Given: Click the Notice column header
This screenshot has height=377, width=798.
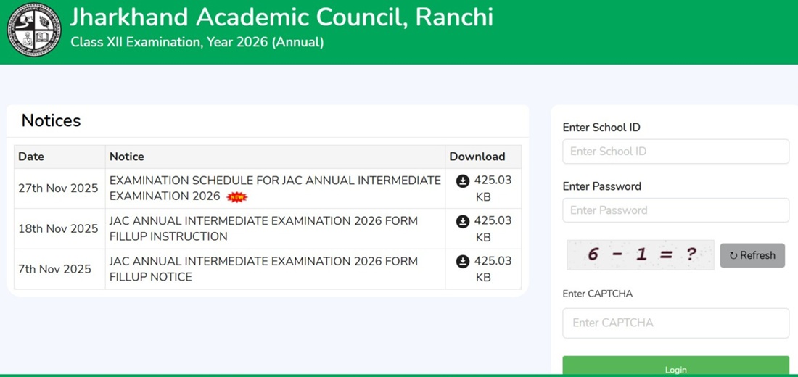Looking at the screenshot, I should pos(127,157).
